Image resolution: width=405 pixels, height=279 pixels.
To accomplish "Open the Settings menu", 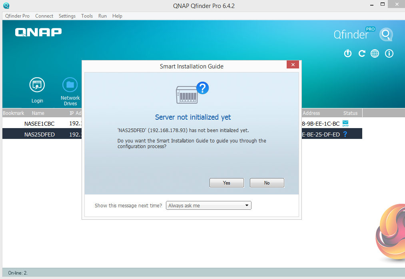I will [x=67, y=16].
